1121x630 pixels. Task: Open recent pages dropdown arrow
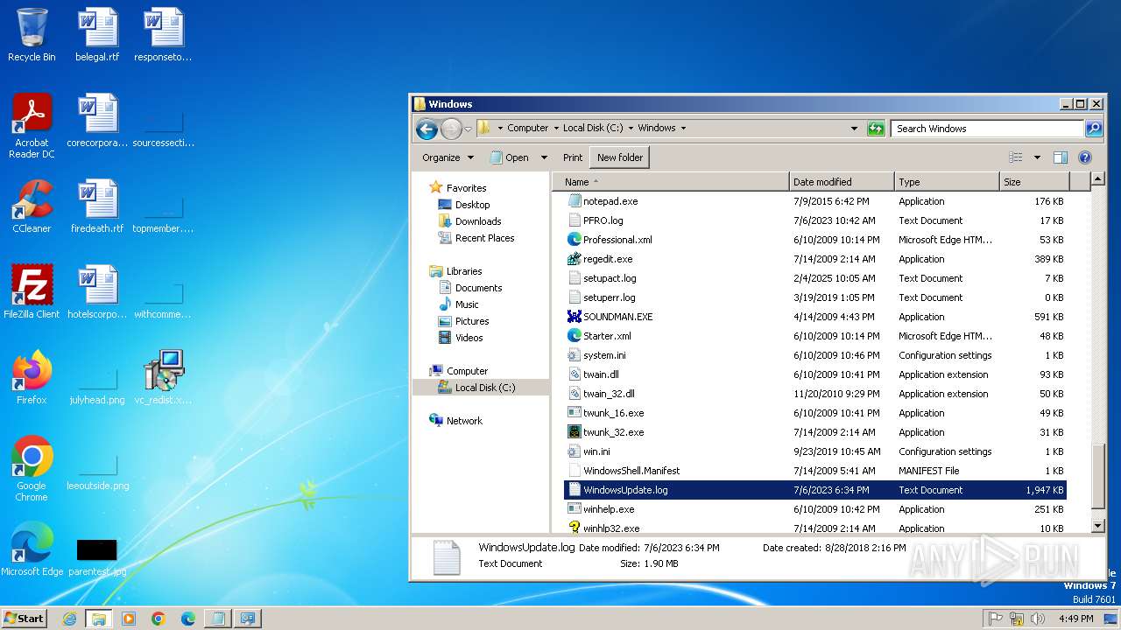pos(468,129)
